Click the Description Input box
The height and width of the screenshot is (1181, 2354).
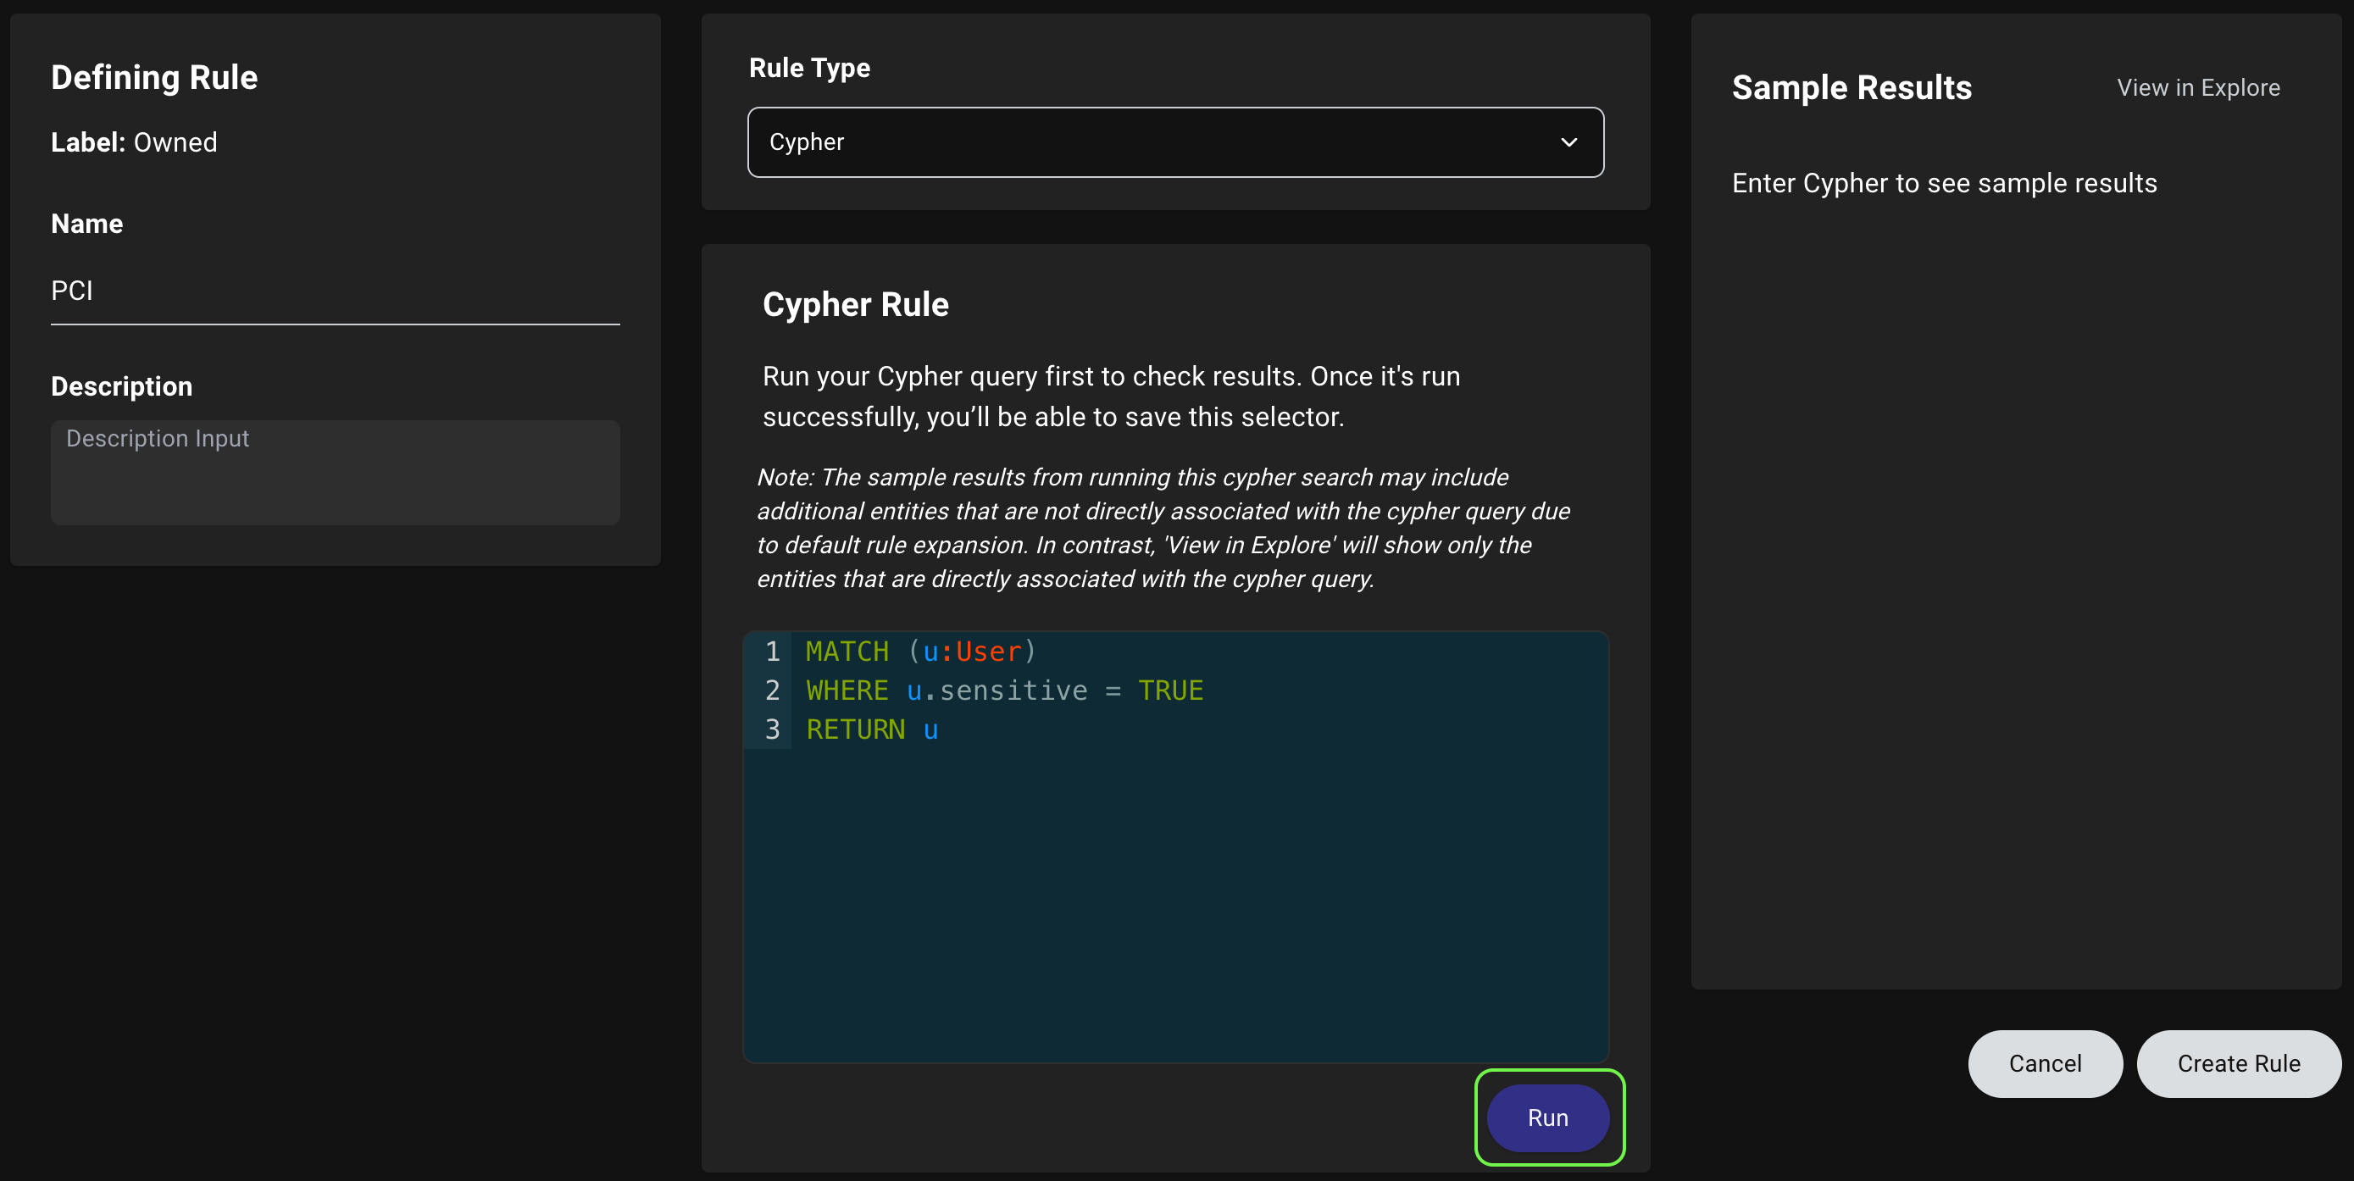[335, 472]
